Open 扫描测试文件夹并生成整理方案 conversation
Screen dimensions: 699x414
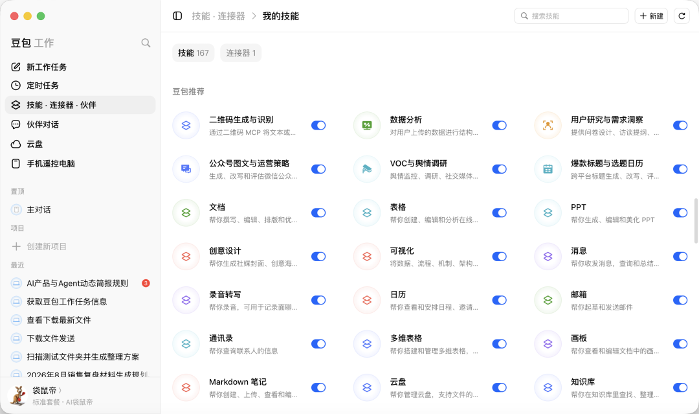tap(80, 357)
